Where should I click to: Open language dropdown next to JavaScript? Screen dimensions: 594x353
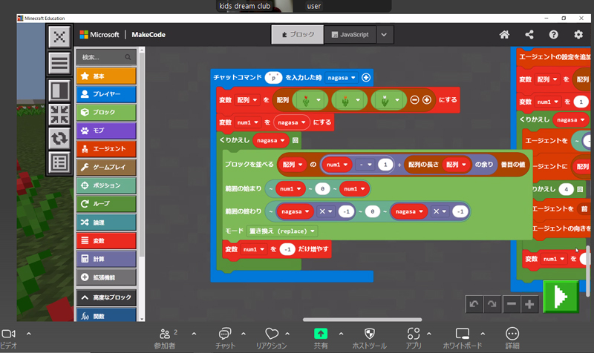click(384, 35)
